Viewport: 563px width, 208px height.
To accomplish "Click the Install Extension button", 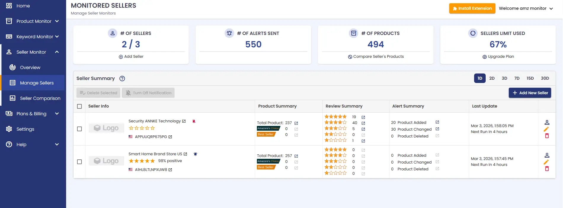I will click(472, 8).
